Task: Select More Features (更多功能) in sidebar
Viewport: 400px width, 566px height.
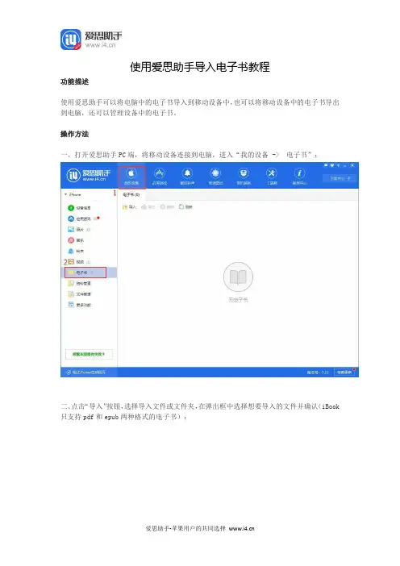Action: pos(79,305)
